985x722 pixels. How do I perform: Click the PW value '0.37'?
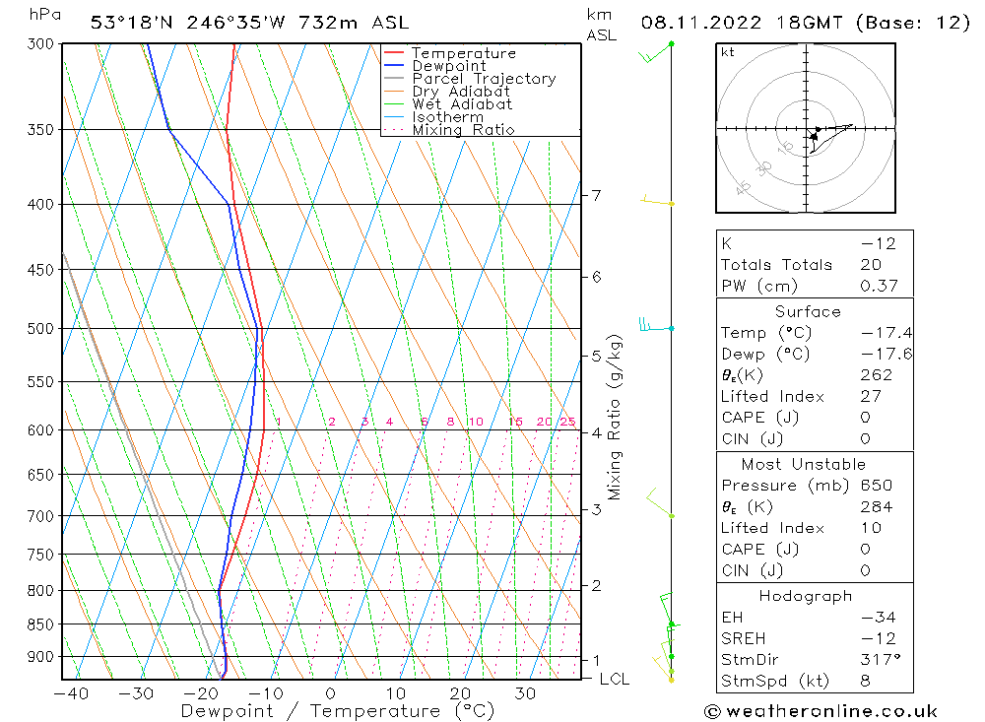click(879, 286)
